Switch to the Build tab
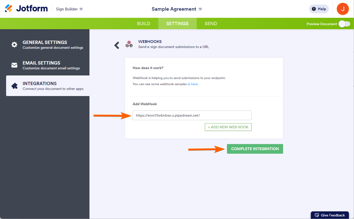354x219 pixels. 144,24
